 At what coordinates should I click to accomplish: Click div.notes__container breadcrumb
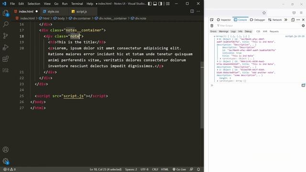pos(113,18)
